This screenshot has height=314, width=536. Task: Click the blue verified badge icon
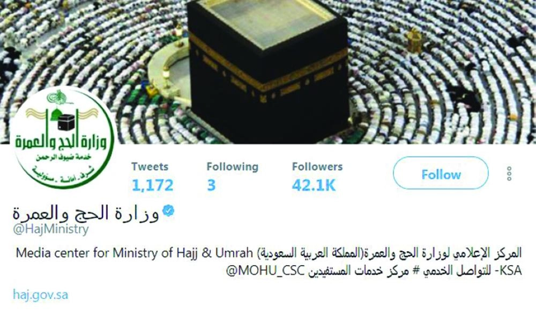click(x=168, y=210)
